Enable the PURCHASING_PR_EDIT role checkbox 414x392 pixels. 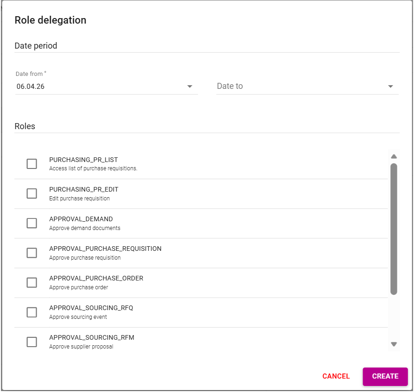click(31, 193)
